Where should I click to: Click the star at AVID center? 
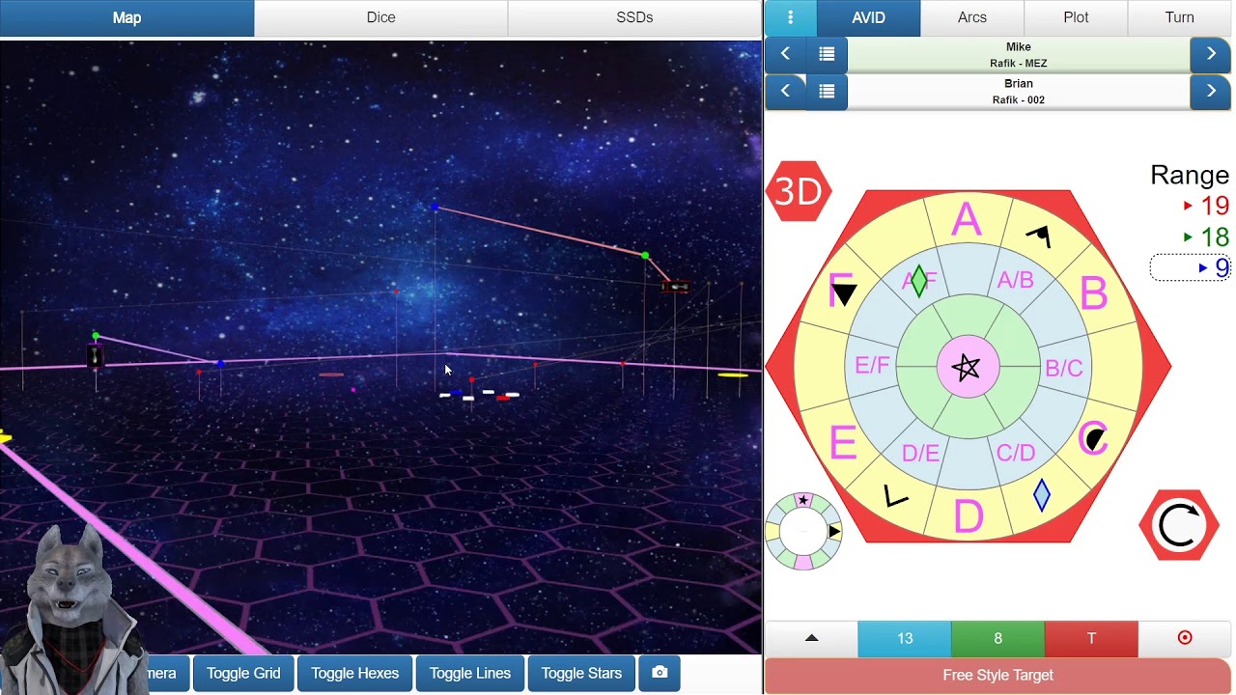coord(966,367)
